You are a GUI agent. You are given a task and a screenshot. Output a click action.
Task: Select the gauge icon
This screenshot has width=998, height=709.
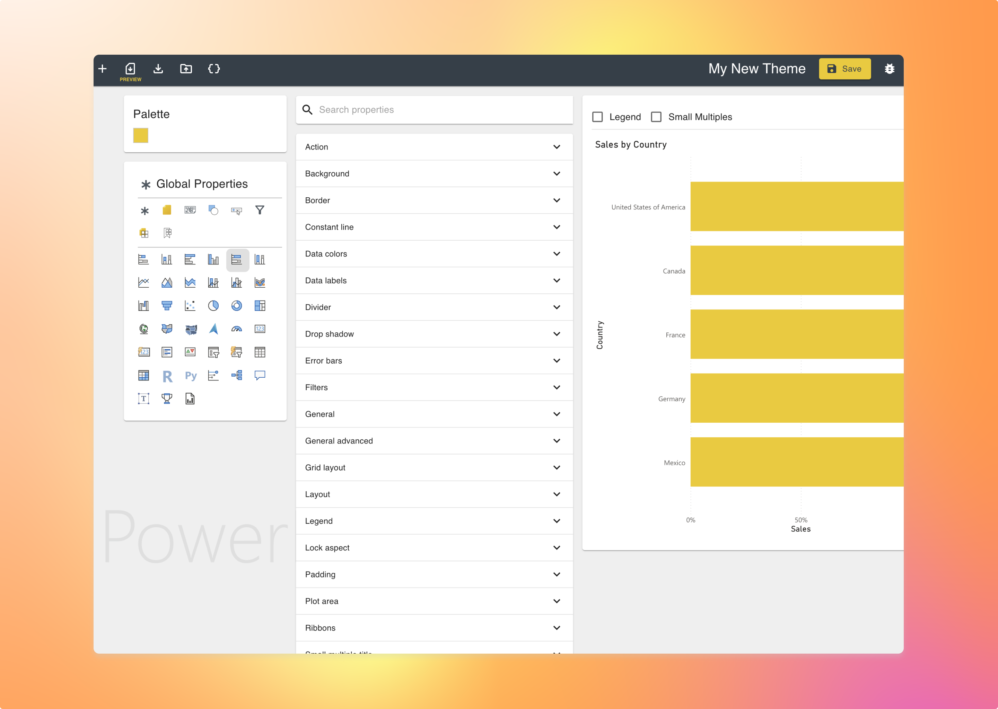pos(236,329)
